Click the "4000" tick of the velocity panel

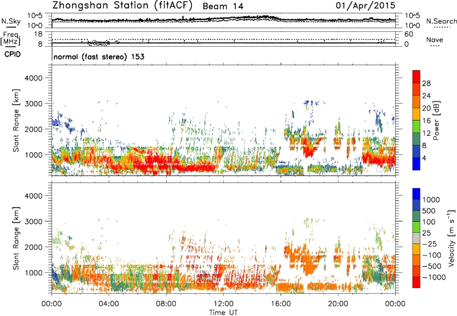(33, 196)
